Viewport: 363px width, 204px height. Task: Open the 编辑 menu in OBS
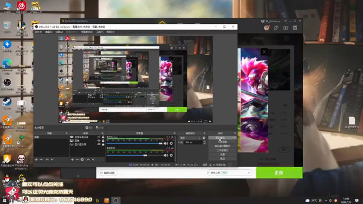(x=49, y=32)
